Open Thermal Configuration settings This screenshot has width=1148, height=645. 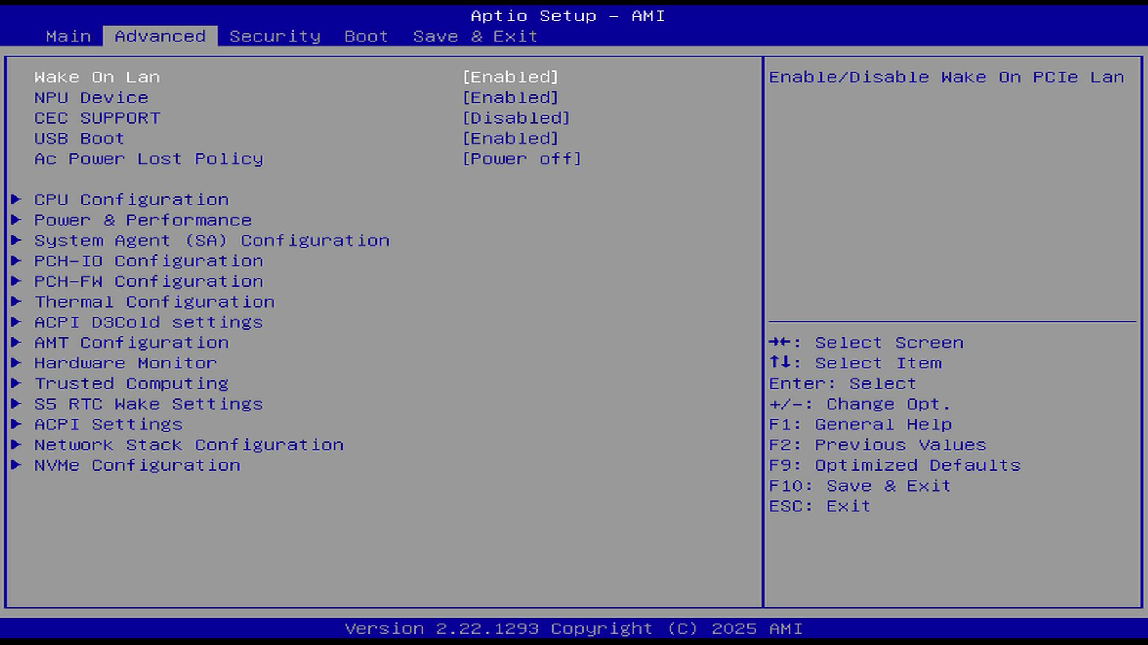tap(154, 302)
